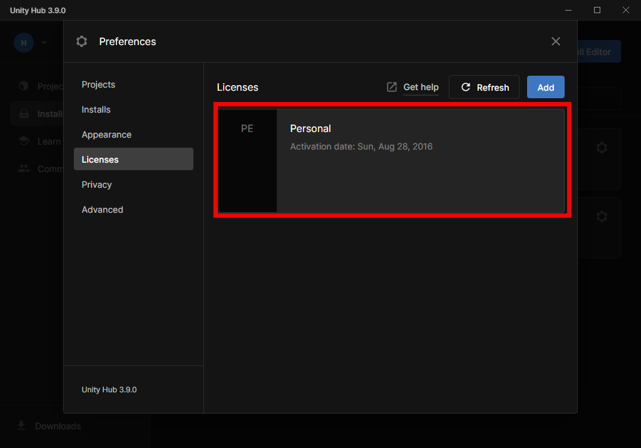Click the Downloads arrow icon
Image resolution: width=641 pixels, height=448 pixels.
(21, 425)
